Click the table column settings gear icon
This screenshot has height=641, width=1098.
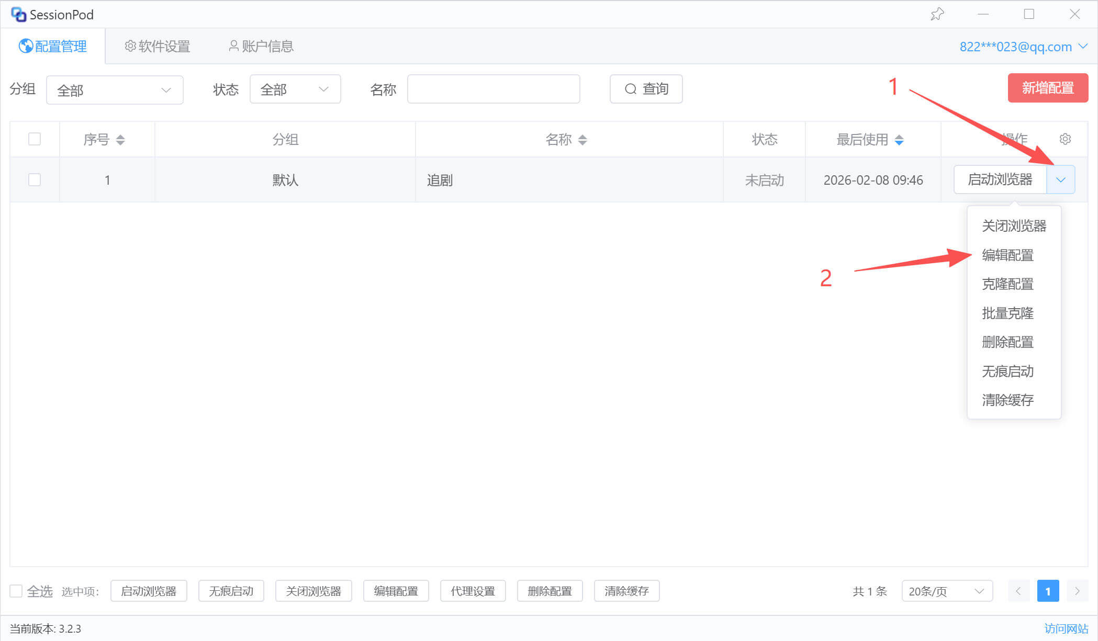1065,139
